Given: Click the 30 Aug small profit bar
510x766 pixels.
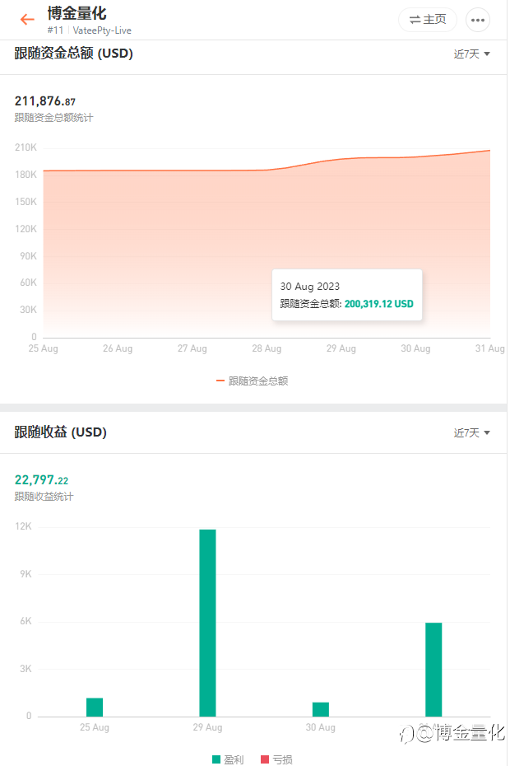Looking at the screenshot, I should (x=321, y=709).
